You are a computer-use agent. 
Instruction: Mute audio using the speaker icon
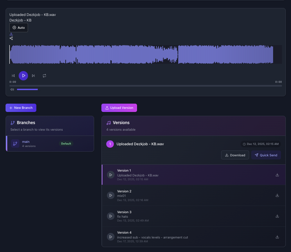(12, 89)
